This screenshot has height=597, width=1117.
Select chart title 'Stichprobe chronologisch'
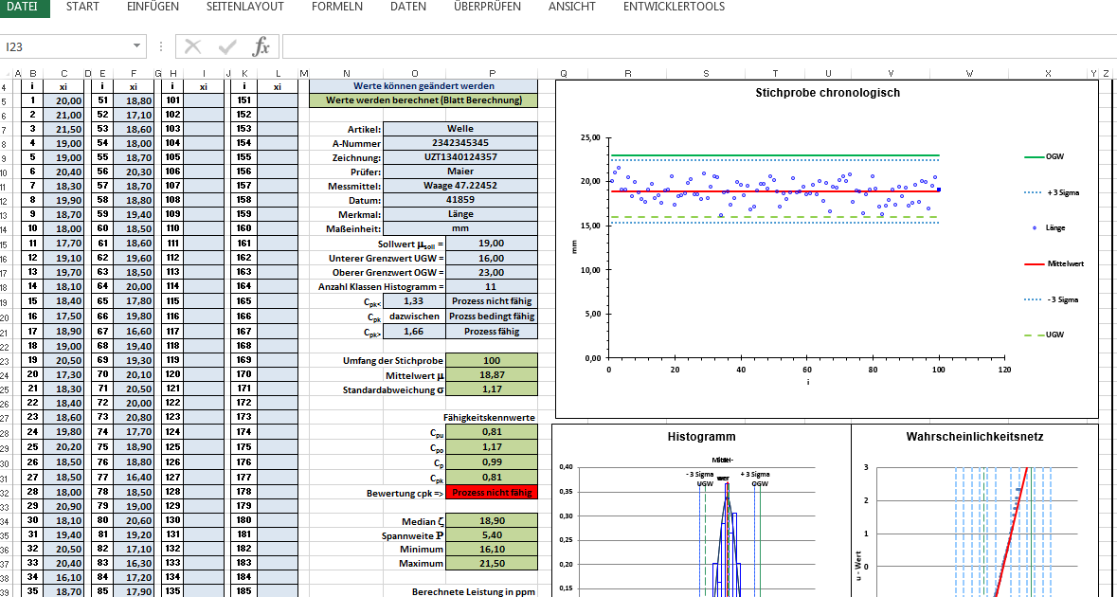827,93
